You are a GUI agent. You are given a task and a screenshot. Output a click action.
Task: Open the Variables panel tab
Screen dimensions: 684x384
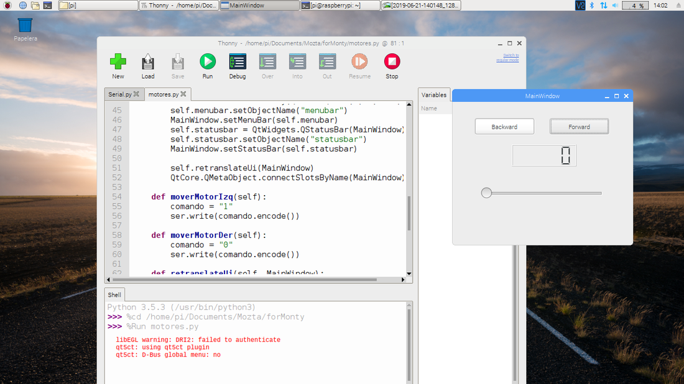click(x=433, y=95)
